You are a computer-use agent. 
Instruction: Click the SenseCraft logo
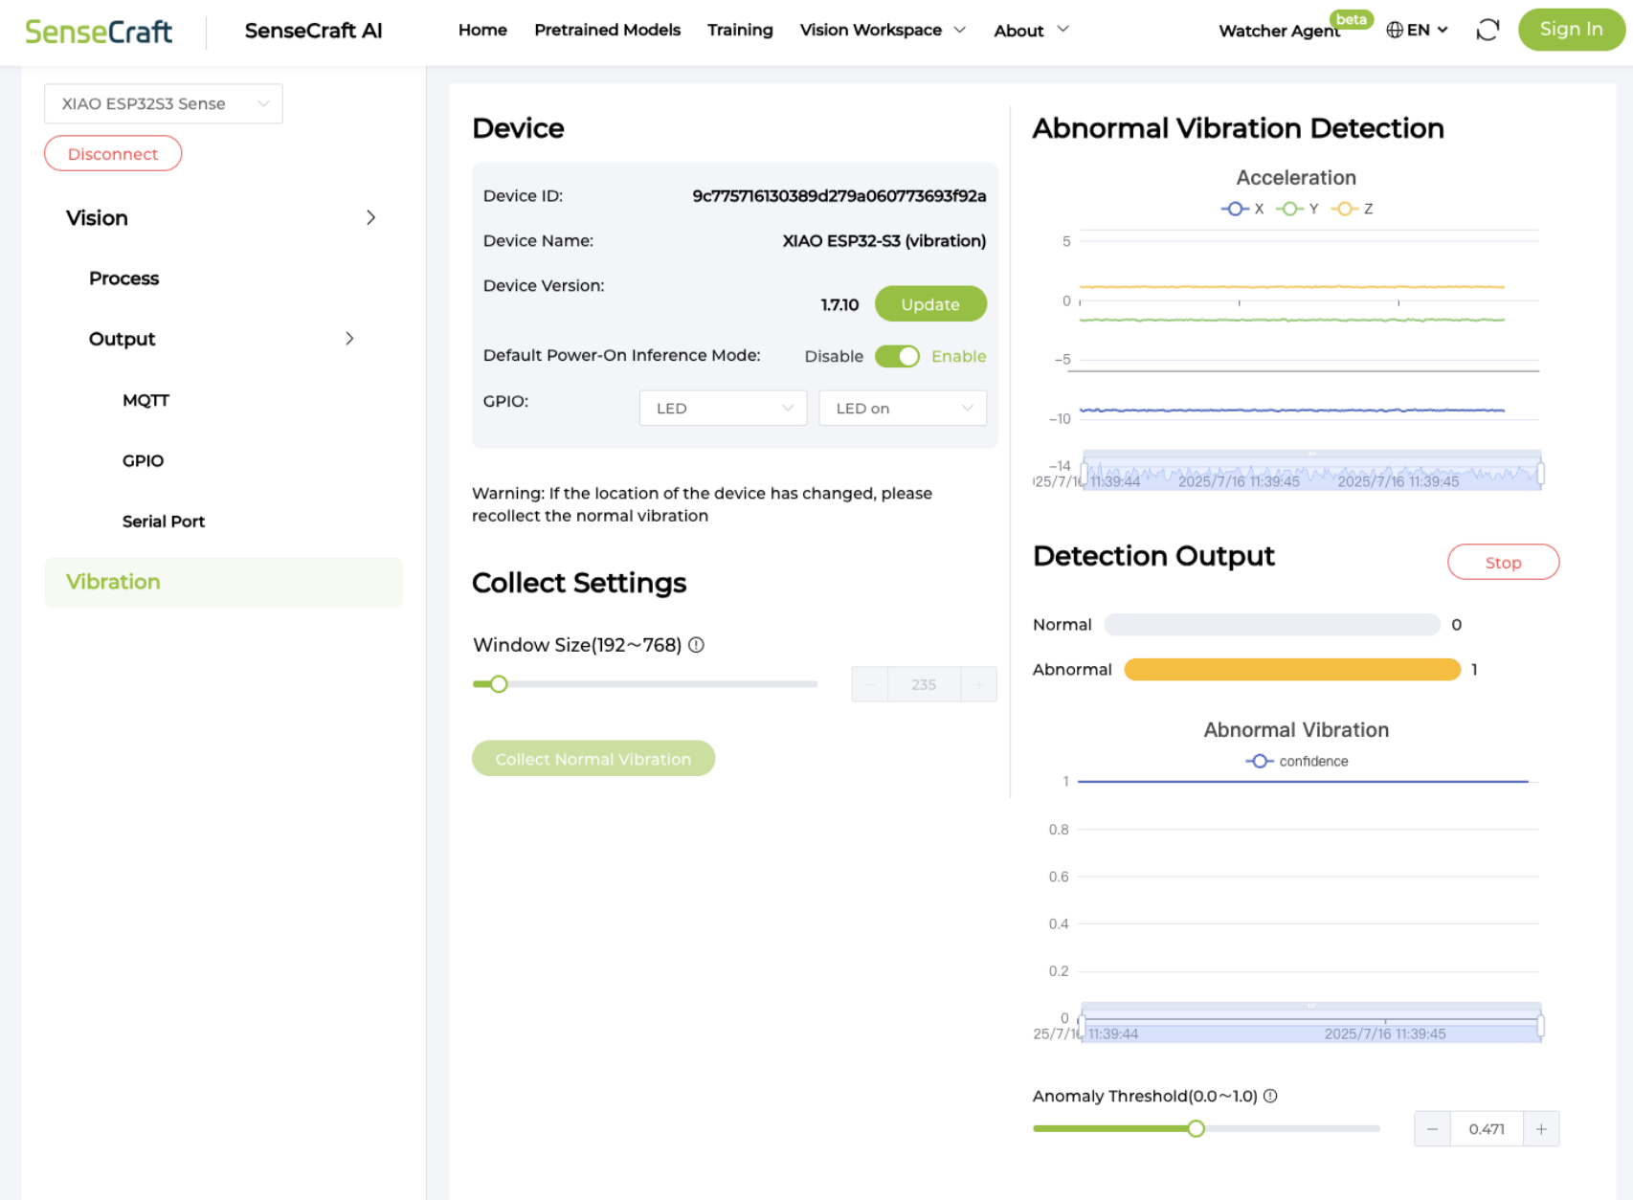(99, 32)
